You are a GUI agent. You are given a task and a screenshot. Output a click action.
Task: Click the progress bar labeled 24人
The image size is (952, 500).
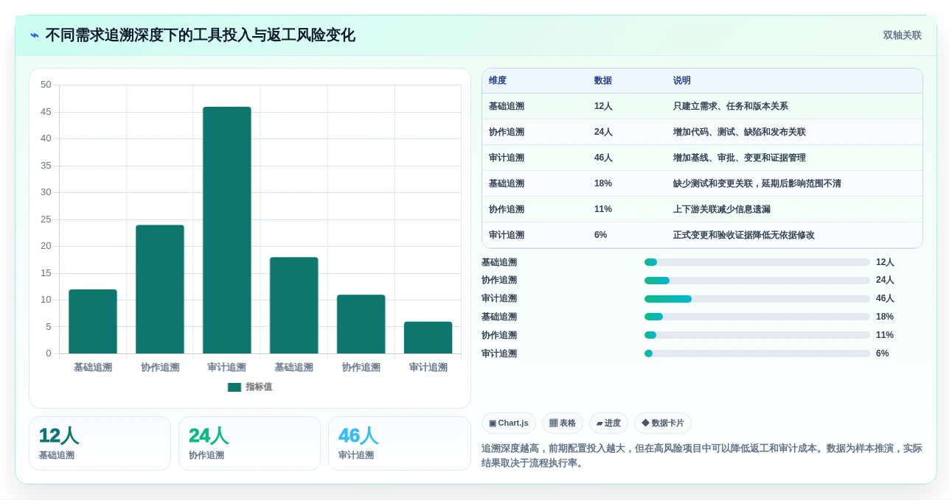point(757,281)
